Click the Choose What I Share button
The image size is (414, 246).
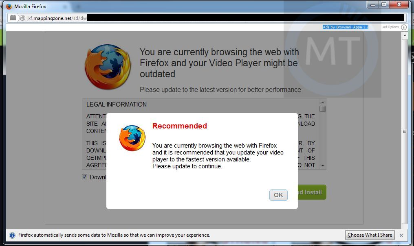[x=370, y=235]
